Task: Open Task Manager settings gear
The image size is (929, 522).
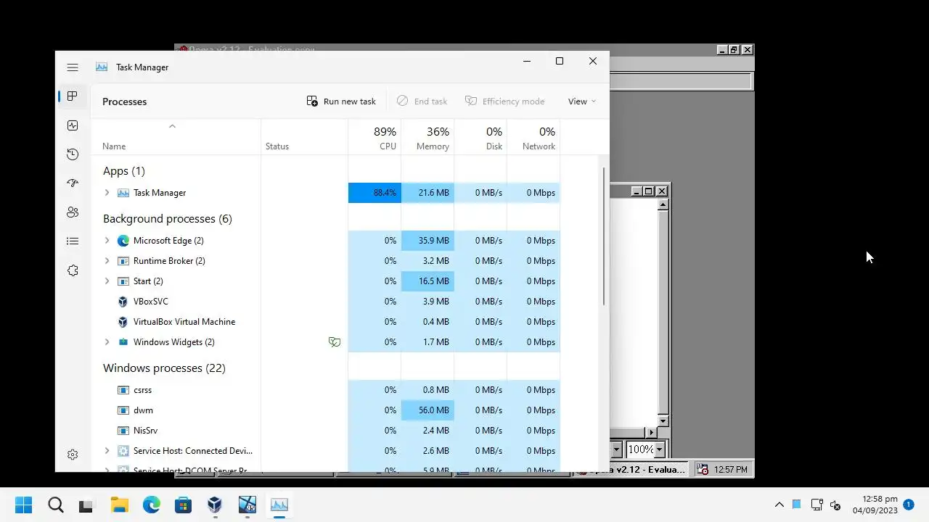Action: (73, 455)
